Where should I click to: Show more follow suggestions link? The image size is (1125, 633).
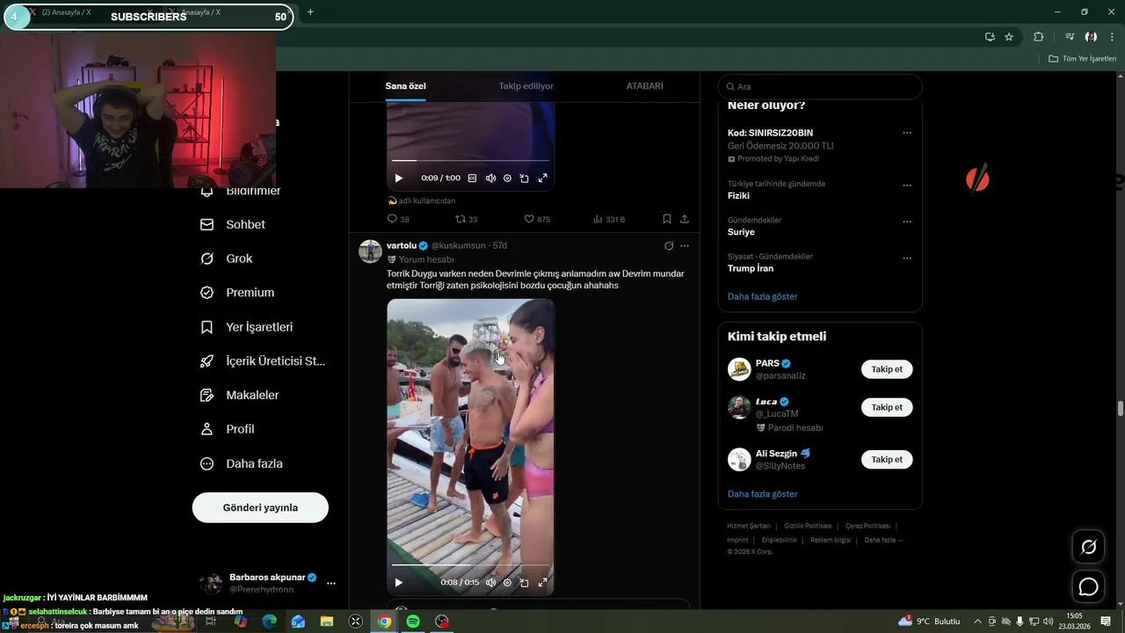pos(762,494)
